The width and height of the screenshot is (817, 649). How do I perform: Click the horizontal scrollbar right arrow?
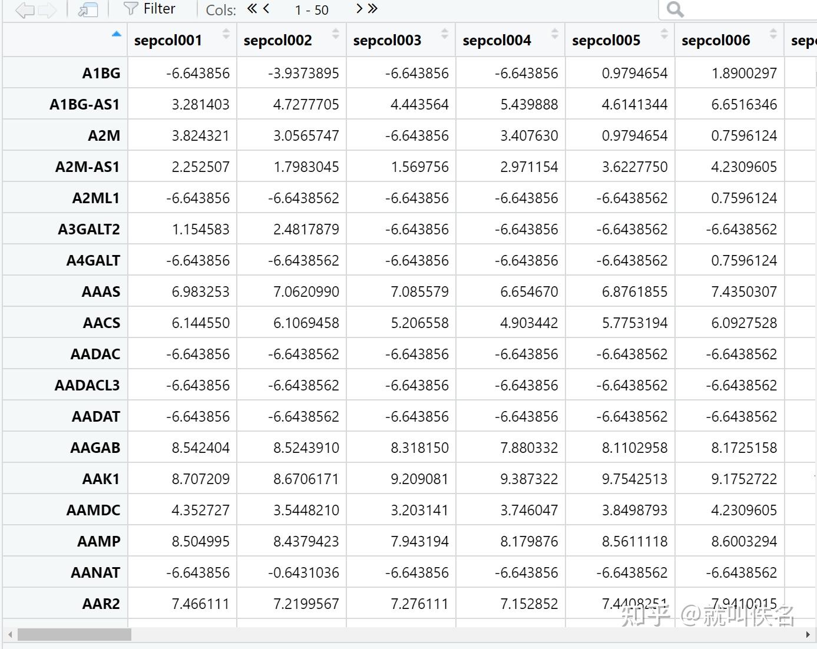808,634
